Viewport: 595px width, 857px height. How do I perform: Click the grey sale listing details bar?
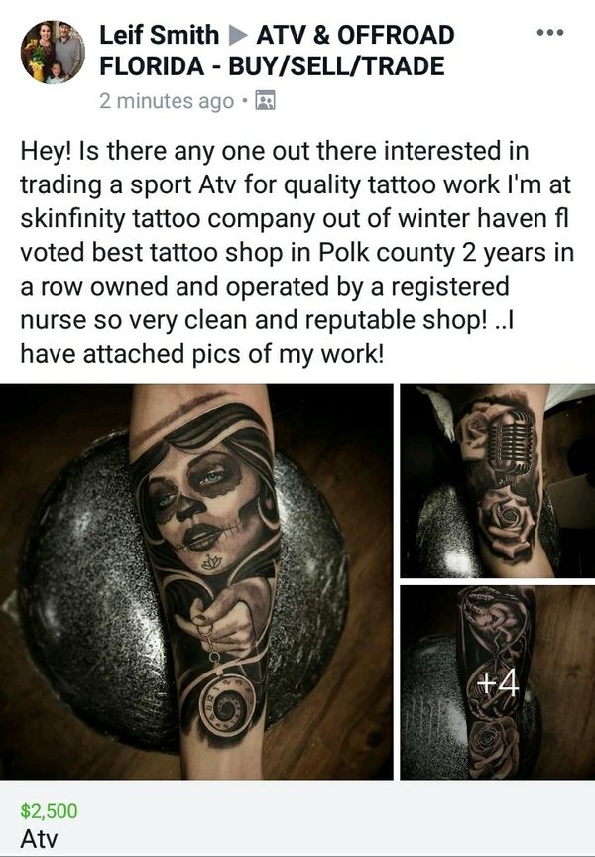click(x=297, y=818)
